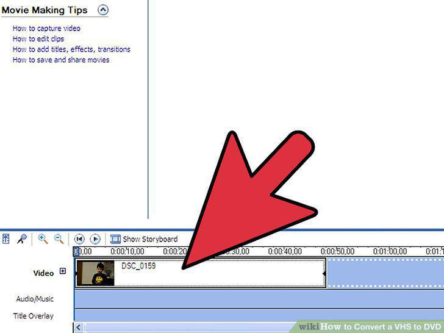Zoom out on the timeline
This screenshot has width=444, height=333.
[59, 238]
